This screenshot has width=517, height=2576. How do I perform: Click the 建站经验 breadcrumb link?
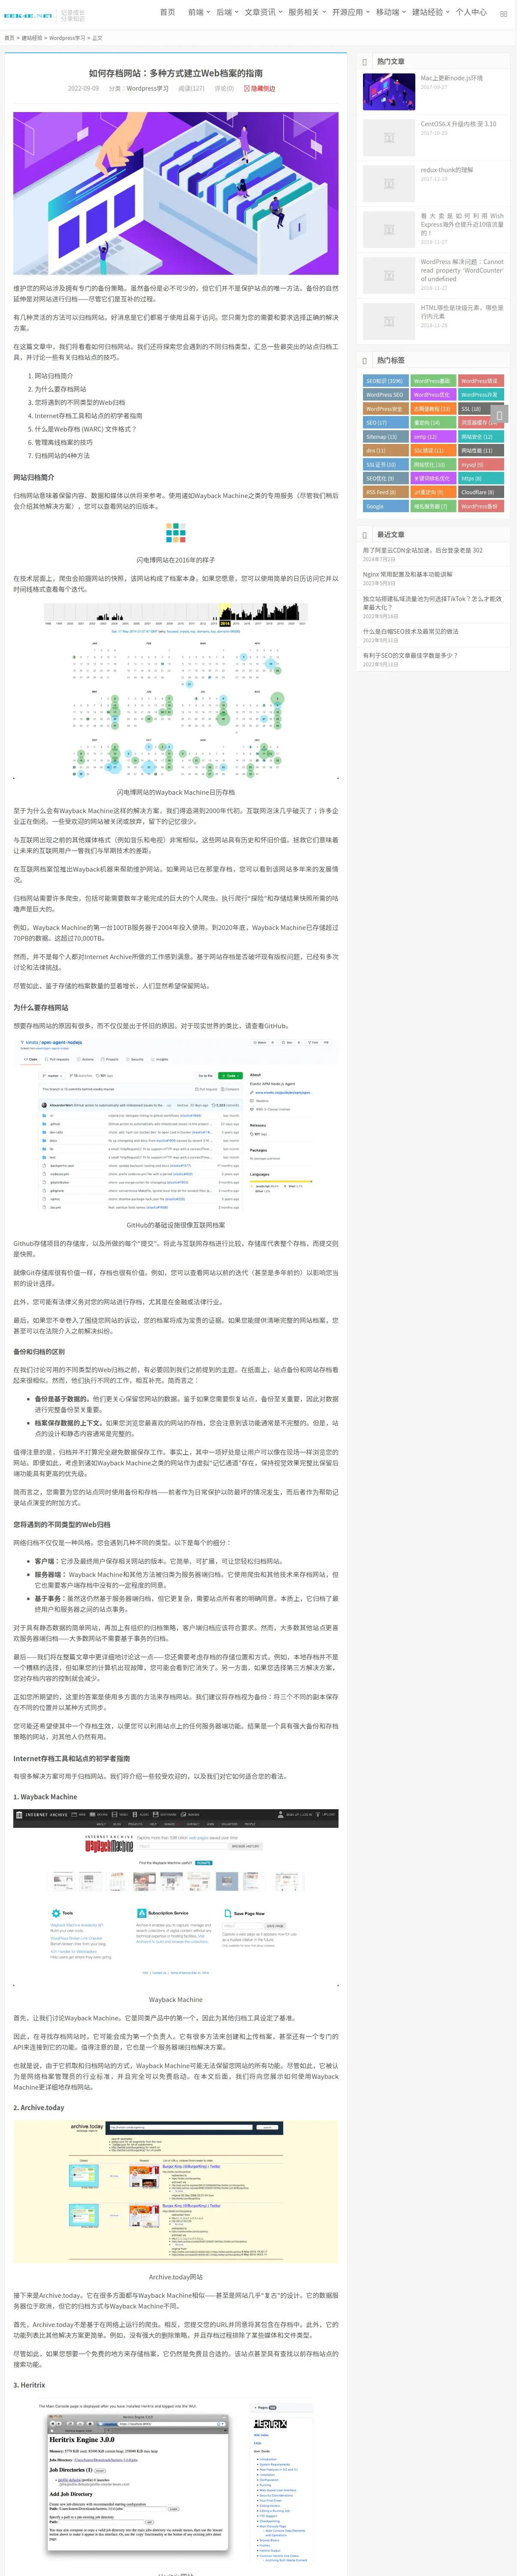click(x=32, y=38)
